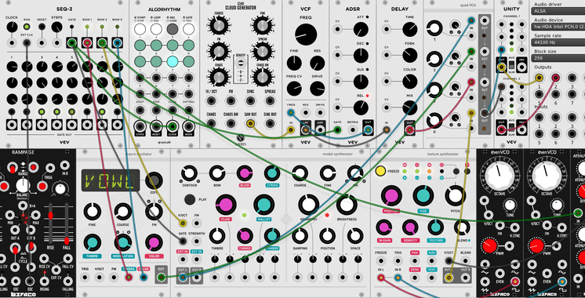
Task: Toggle the SEQ-3 step 7 gate button
Action: [102, 111]
